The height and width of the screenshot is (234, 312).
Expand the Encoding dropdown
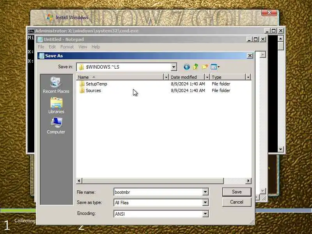pyautogui.click(x=206, y=214)
